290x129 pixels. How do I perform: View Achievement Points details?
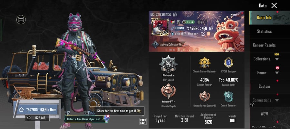pyautogui.click(x=208, y=118)
